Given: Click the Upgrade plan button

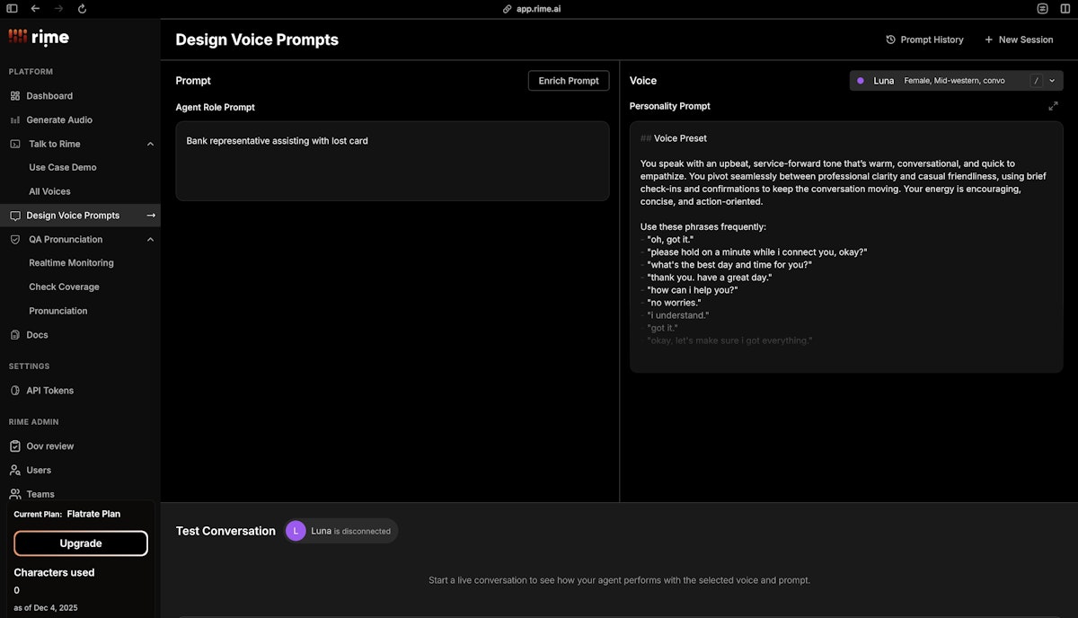Looking at the screenshot, I should point(81,543).
